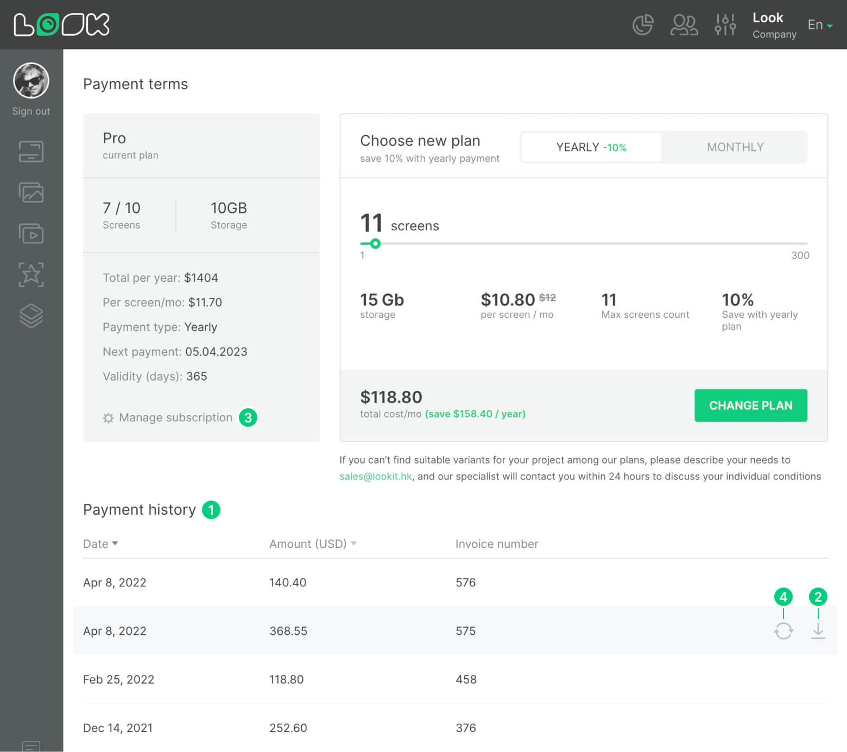The width and height of the screenshot is (847, 752).
Task: Download invoice 575
Action: 818,631
